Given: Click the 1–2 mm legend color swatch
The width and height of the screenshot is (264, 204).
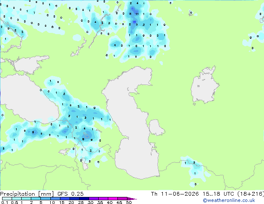Looking at the screenshot, I should tap(26, 199).
